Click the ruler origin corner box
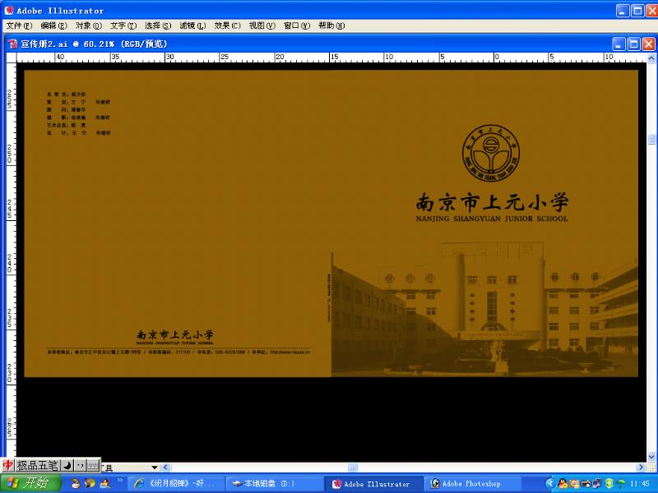 (12, 57)
